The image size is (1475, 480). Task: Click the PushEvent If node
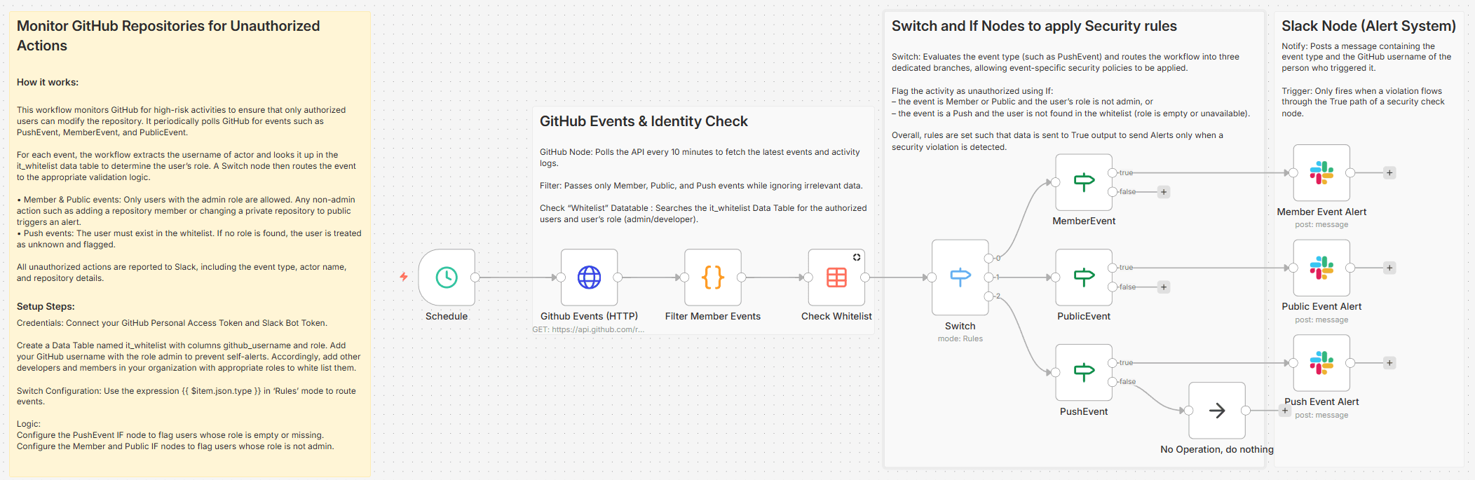tap(1083, 372)
